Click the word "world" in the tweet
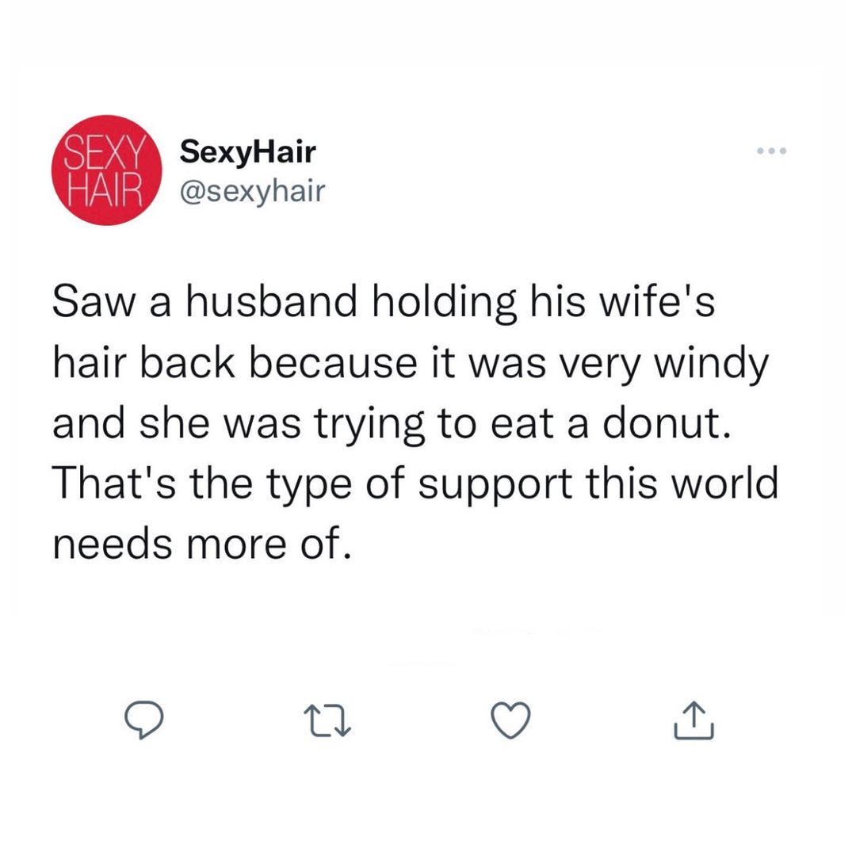Image resolution: width=856 pixels, height=856 pixels. (x=724, y=483)
